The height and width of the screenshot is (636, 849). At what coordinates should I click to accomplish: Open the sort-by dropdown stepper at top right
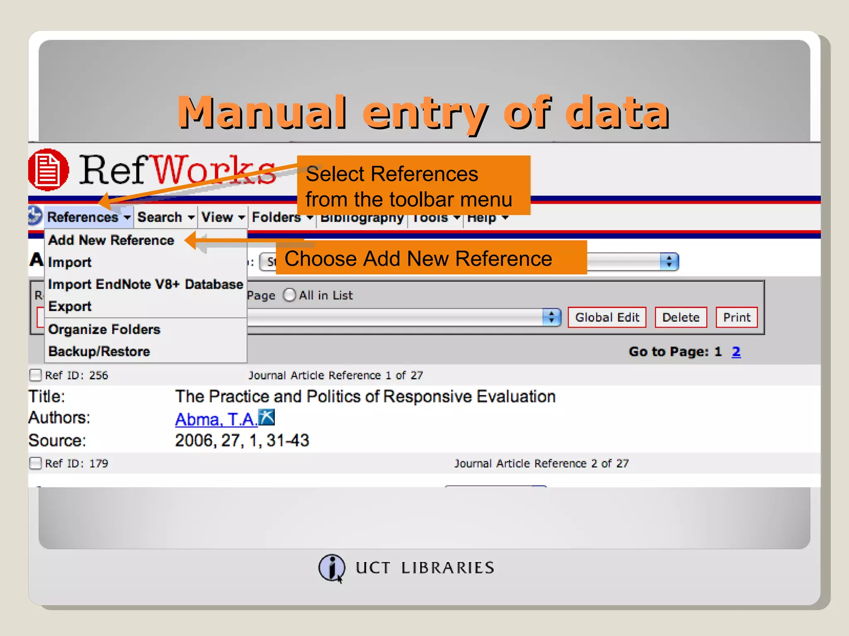(x=669, y=261)
